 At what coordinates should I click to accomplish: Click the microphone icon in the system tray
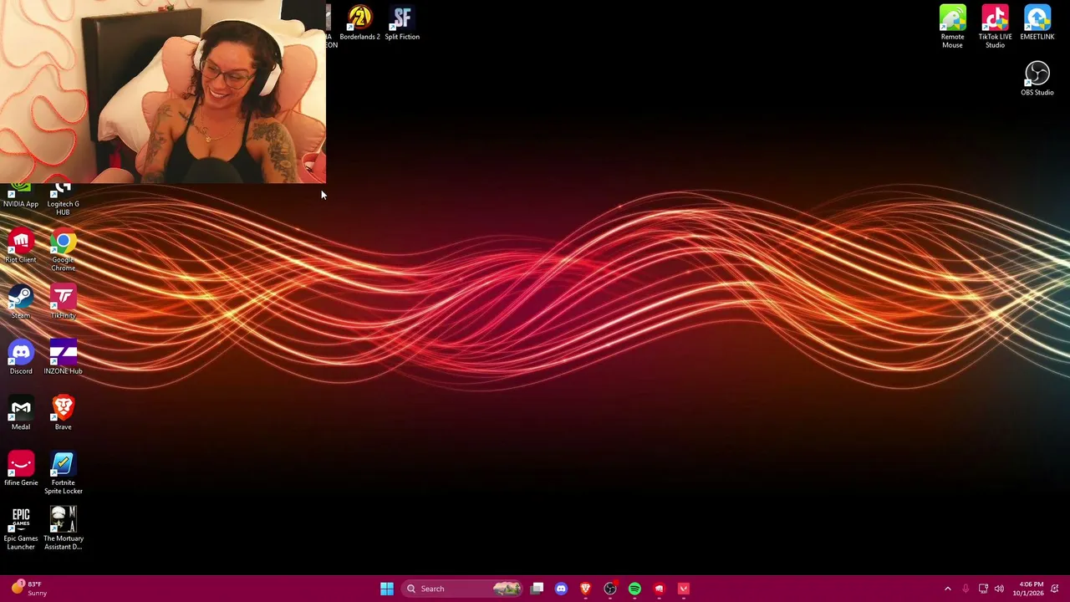coord(966,589)
